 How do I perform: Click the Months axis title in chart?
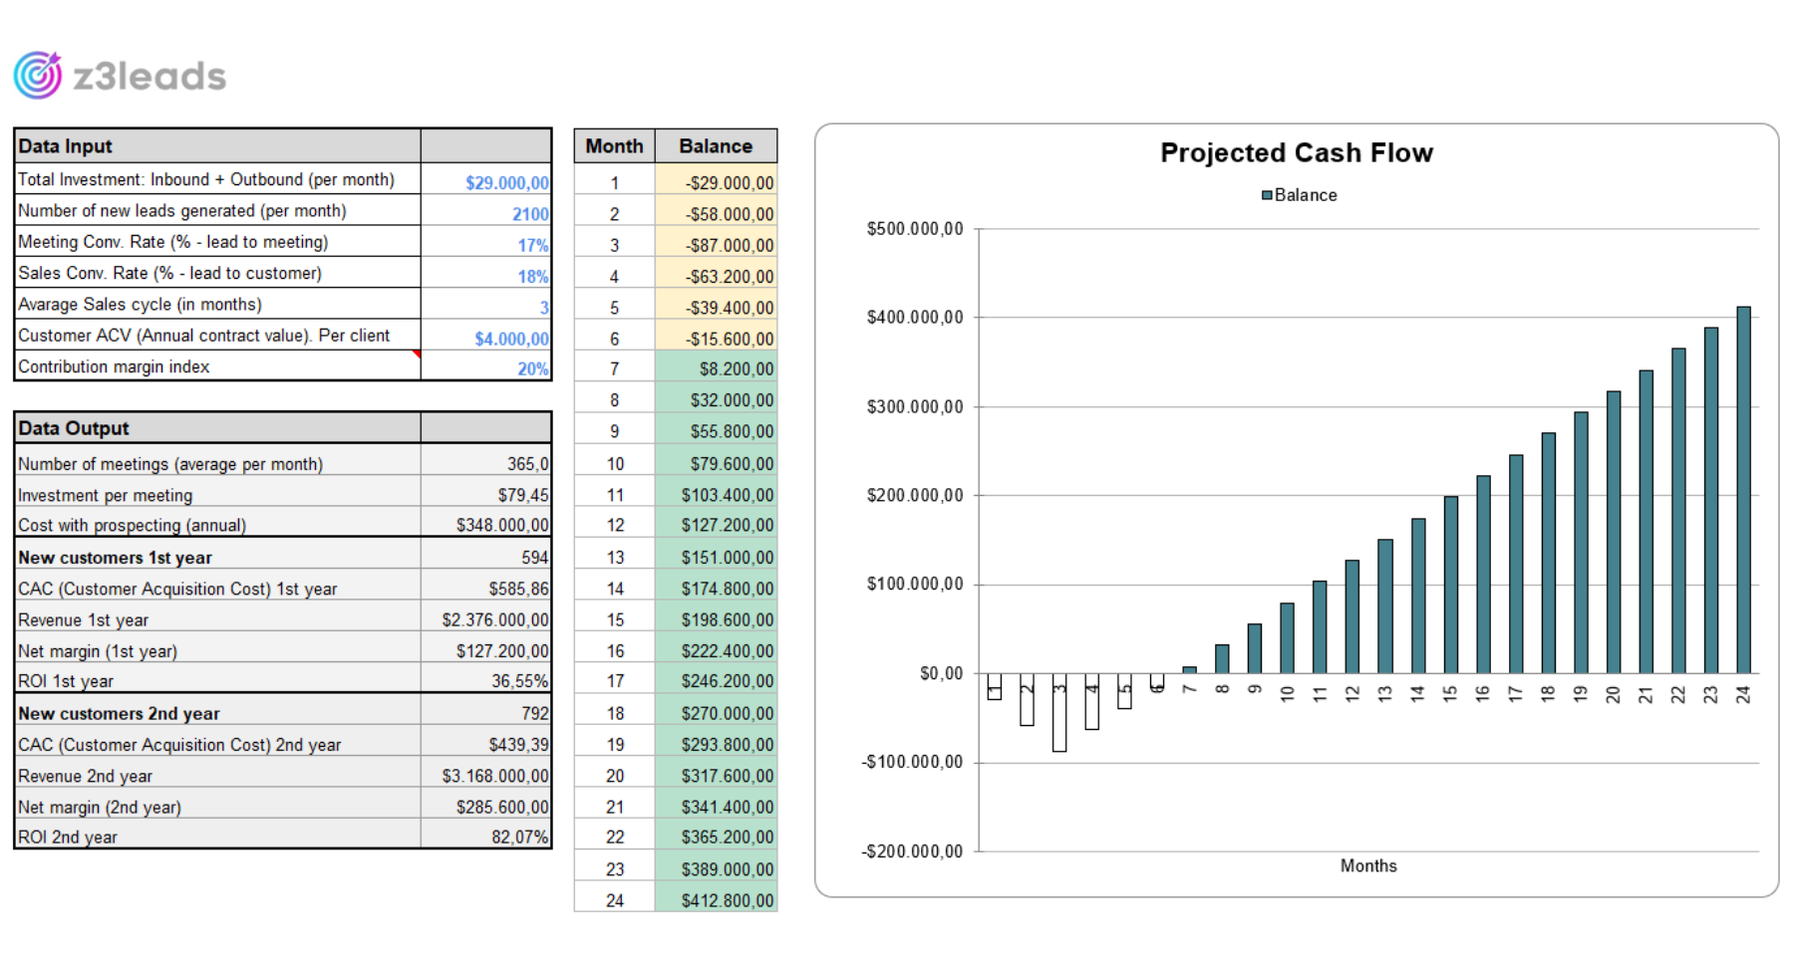[1367, 865]
